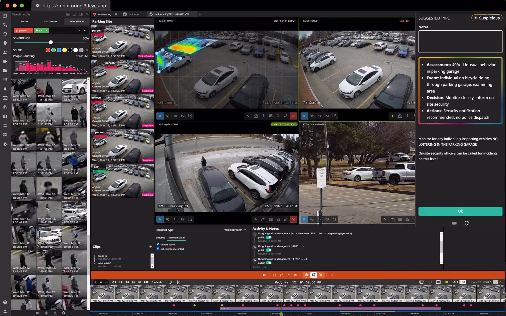
Task: Open the map location pin sidebar icon
Action: [x=5, y=43]
